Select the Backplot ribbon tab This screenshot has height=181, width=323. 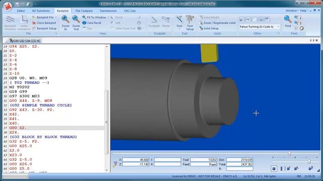(x=63, y=11)
